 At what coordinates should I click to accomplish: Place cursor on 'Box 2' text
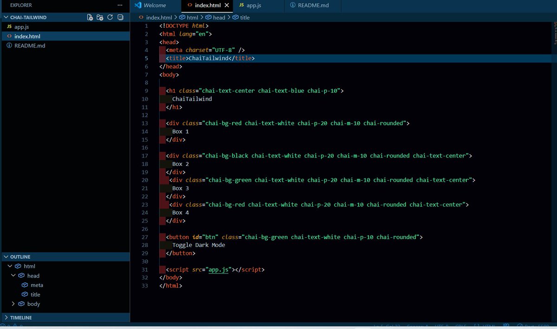point(181,164)
